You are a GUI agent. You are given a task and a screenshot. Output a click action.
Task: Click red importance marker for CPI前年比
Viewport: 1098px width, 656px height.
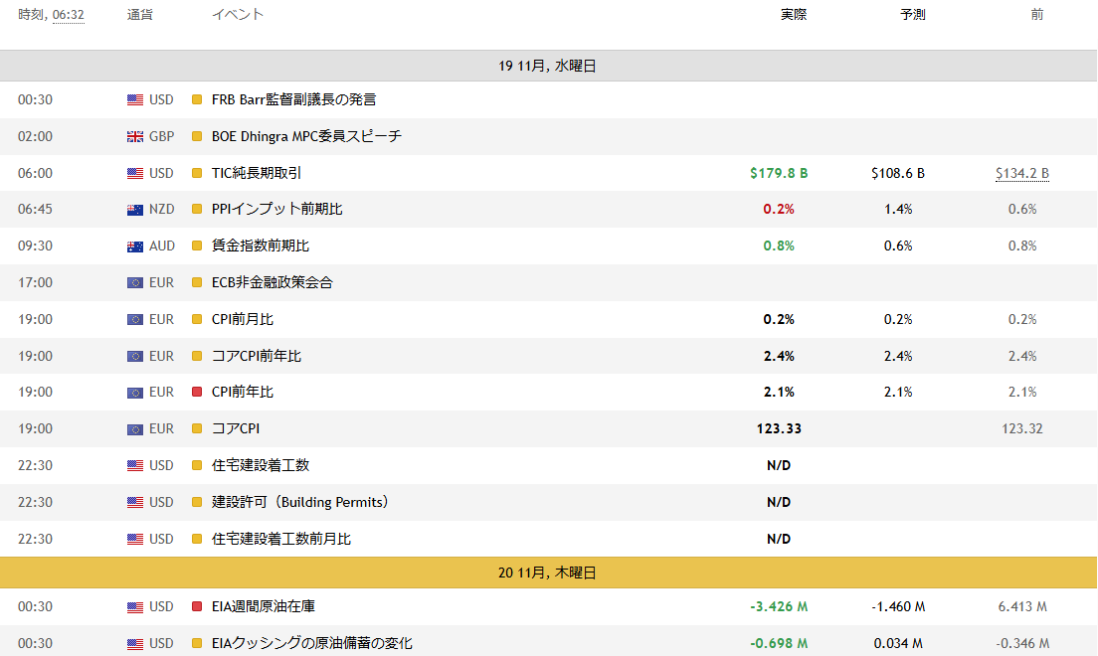pos(197,393)
